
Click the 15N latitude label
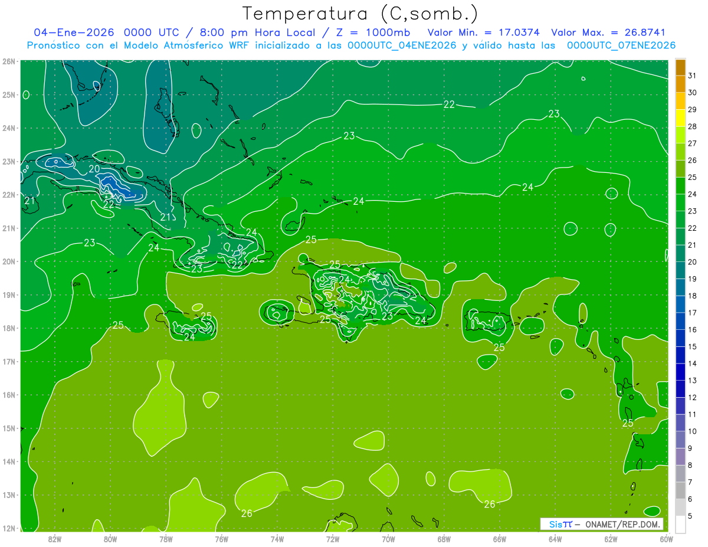(8, 428)
